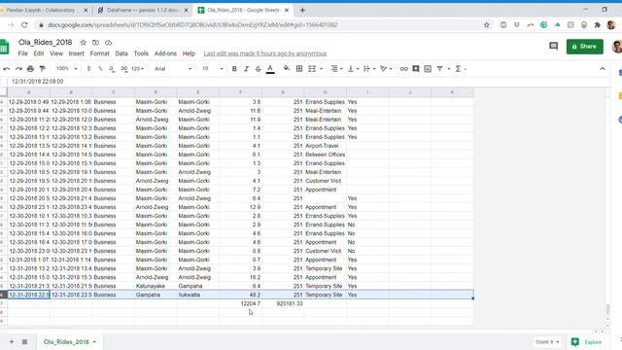The width and height of the screenshot is (622, 350).
Task: Open the Arial font dropdown
Action: 173,69
